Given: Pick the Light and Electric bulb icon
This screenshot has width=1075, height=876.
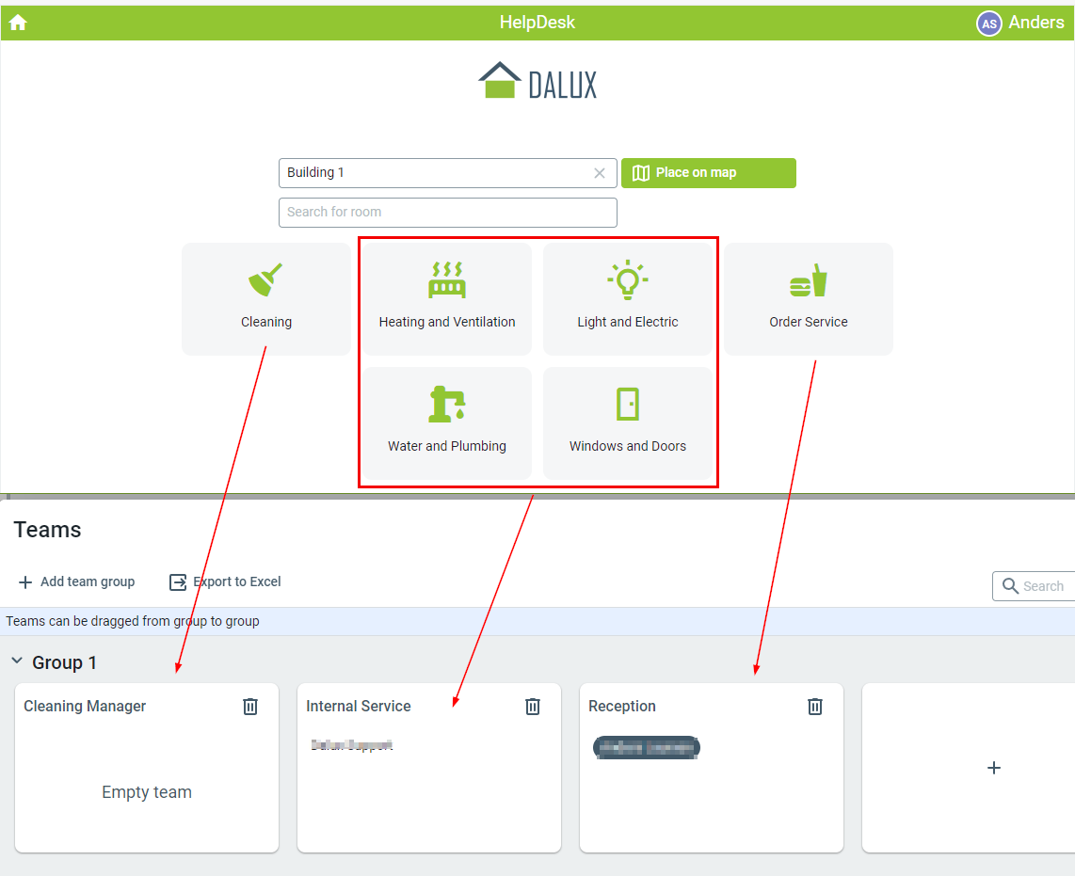Looking at the screenshot, I should pos(627,280).
